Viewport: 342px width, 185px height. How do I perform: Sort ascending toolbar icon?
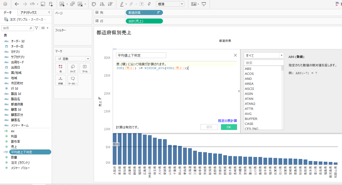102,4
